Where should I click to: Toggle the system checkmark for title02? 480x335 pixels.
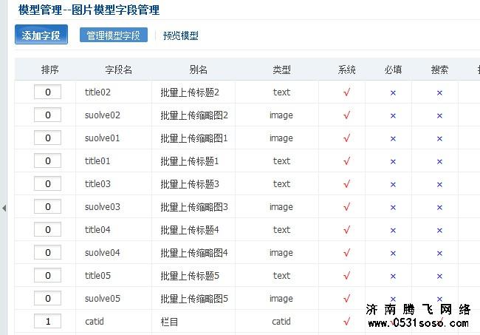346,92
